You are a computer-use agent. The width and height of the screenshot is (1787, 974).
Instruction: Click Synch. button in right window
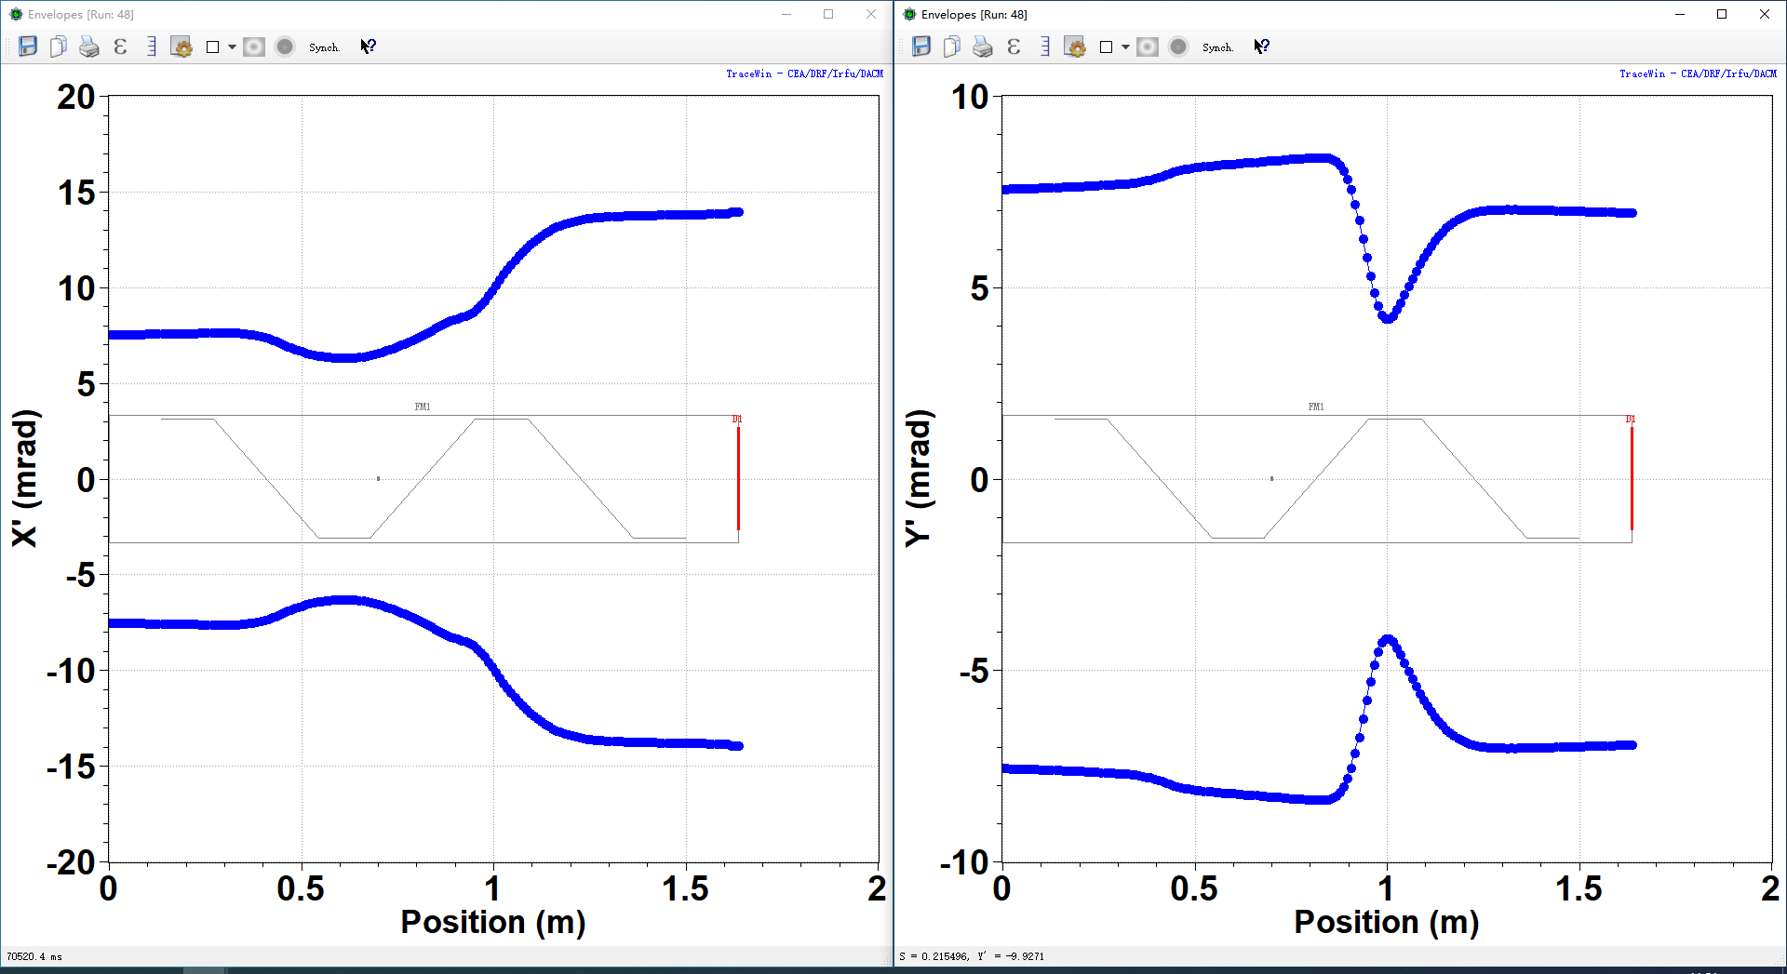coord(1217,47)
